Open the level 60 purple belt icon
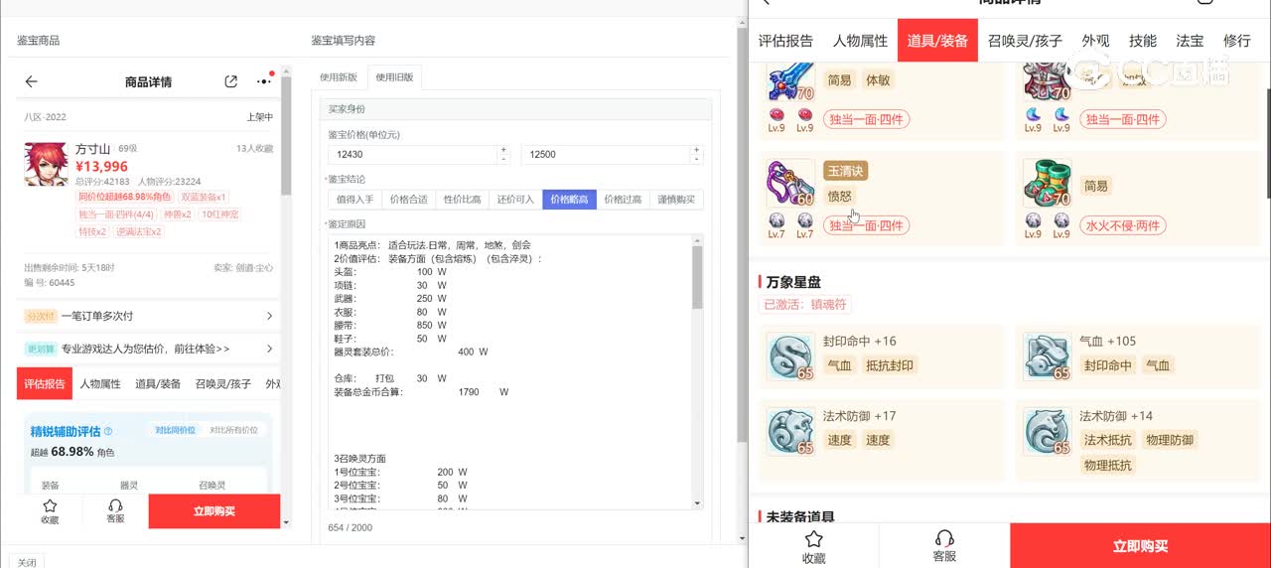This screenshot has width=1271, height=568. (x=790, y=184)
